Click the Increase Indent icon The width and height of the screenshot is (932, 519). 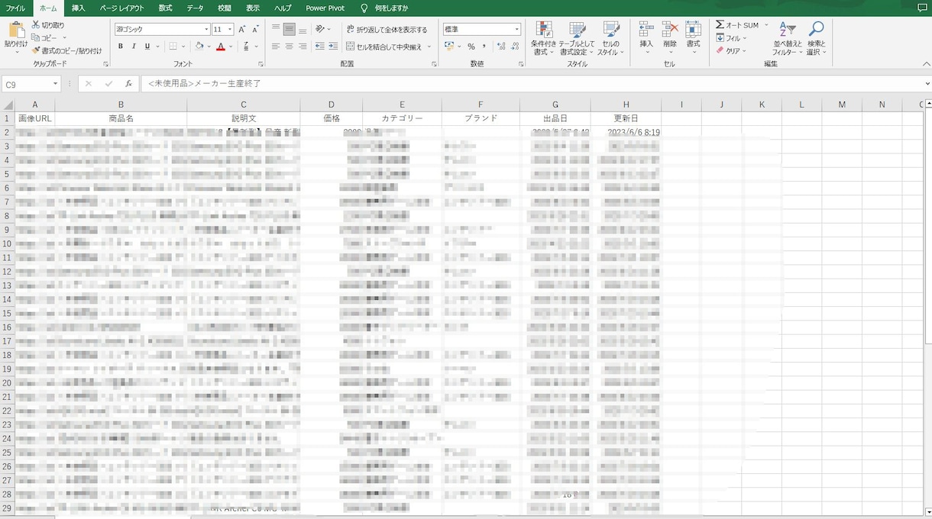[x=333, y=47]
